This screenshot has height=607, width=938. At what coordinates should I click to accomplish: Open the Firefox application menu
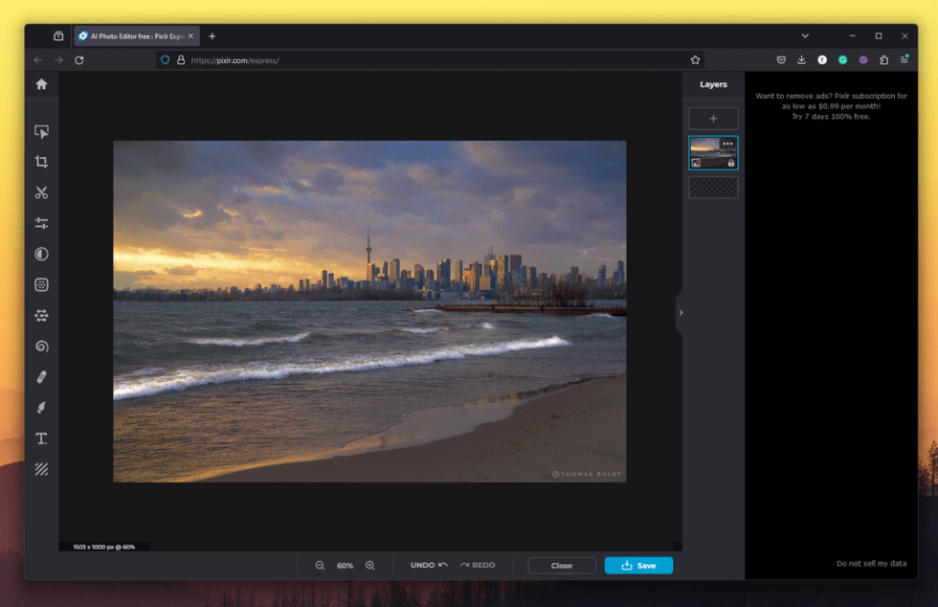click(x=904, y=59)
